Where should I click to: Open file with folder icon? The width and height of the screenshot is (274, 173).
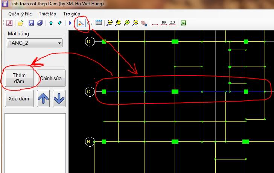20,23
